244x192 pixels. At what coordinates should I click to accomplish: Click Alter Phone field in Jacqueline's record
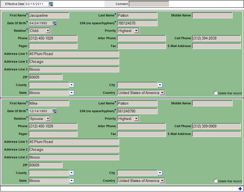point(141,38)
